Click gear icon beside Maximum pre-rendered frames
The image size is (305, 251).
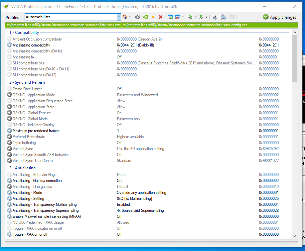point(9,130)
